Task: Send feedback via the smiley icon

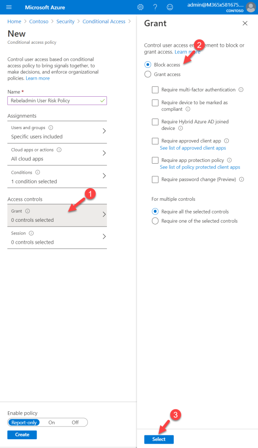Action: click(170, 7)
